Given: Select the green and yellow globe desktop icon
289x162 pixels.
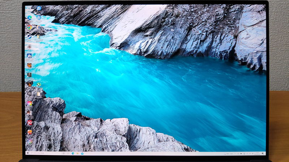Looking at the screenshot, I should click(x=39, y=84).
